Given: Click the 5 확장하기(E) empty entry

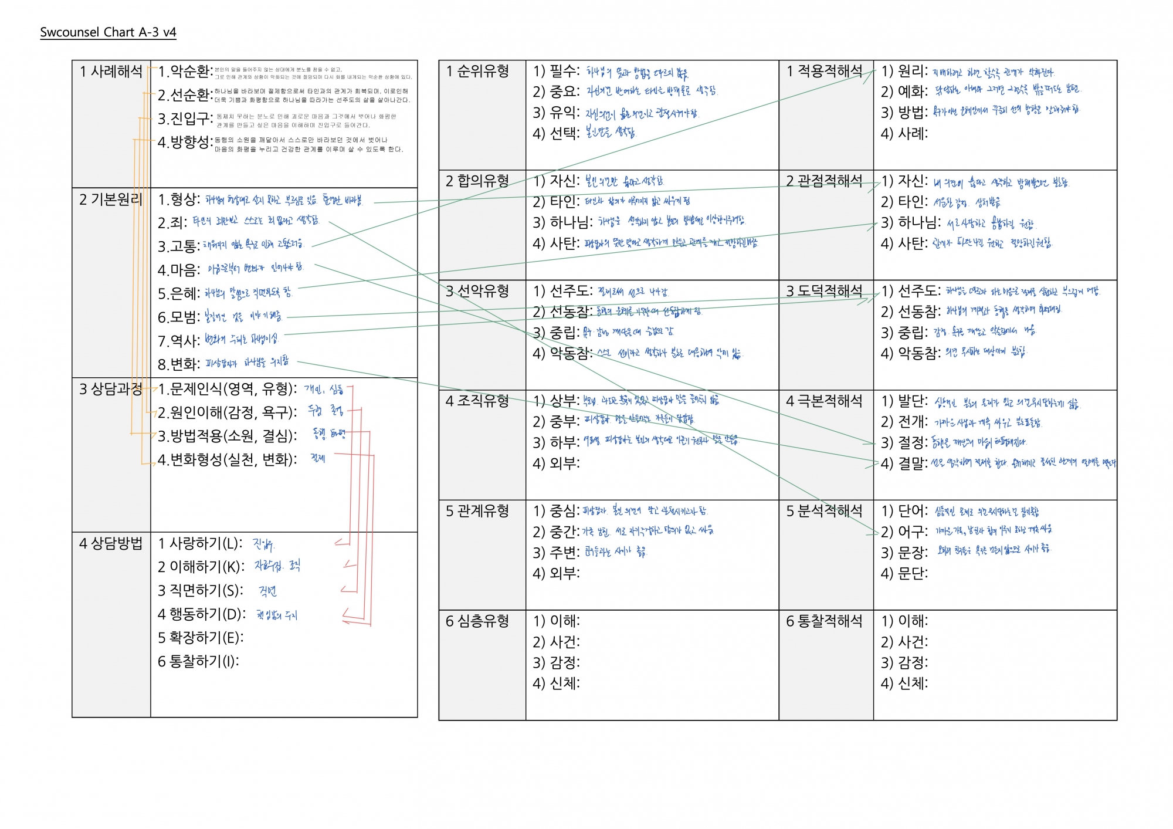Looking at the screenshot, I should pyautogui.click(x=201, y=638).
